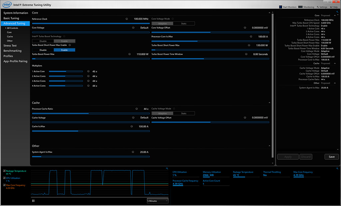Click the info icon beside Reference Clock
This screenshot has height=206, width=341.
pyautogui.click(x=127, y=19)
